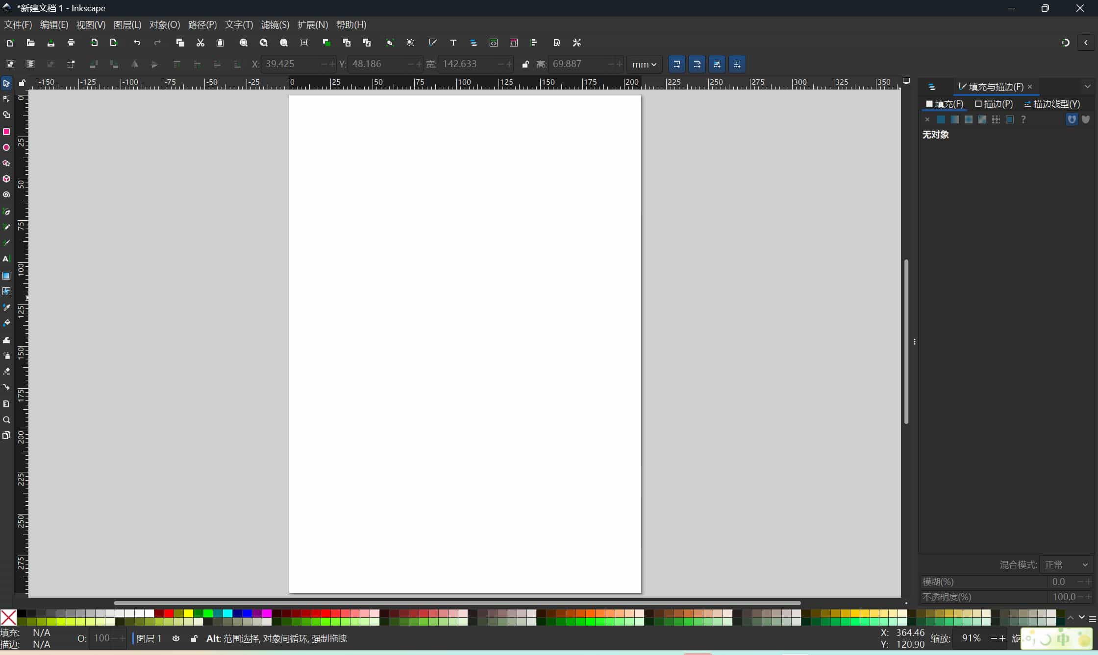Viewport: 1098px width, 655px height.
Task: Toggle the width/height ratio lock
Action: point(525,64)
